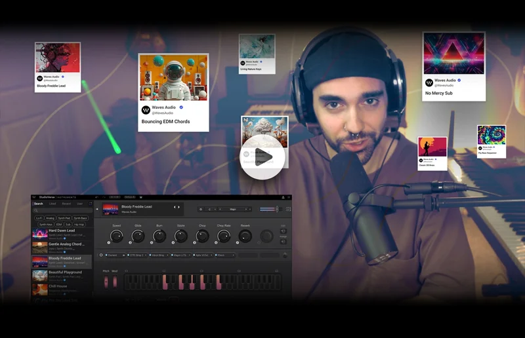The height and width of the screenshot is (338, 525).
Task: Click the small knob right of chain slots
Action: (x=285, y=255)
